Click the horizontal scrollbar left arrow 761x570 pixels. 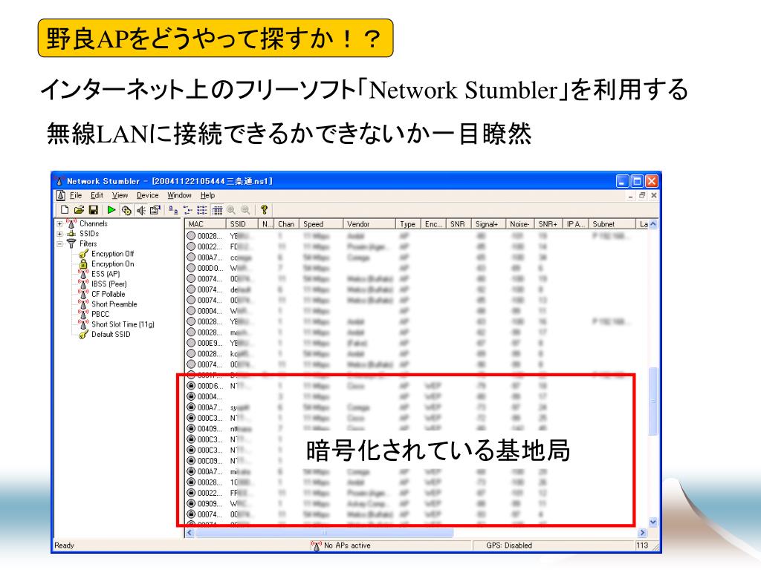190,533
